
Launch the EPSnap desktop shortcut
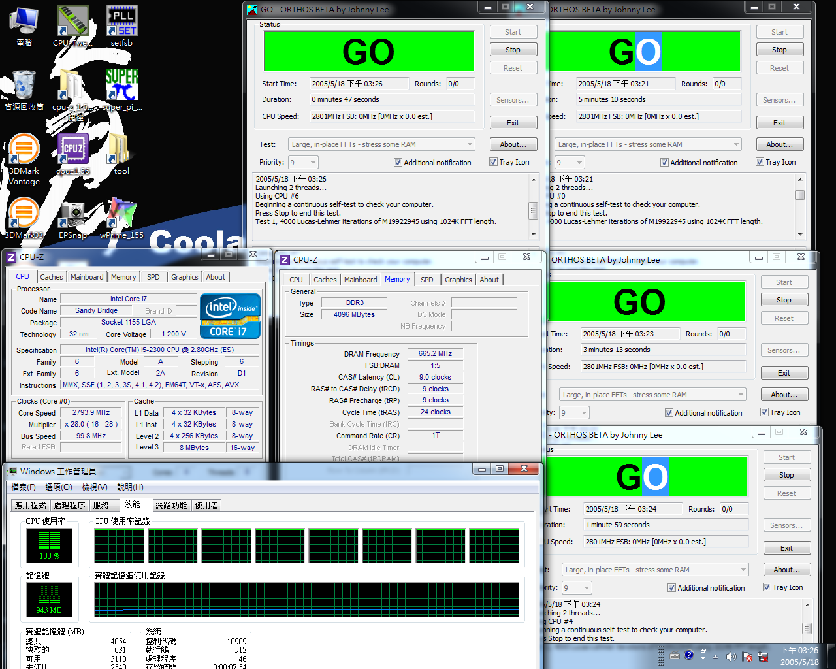pyautogui.click(x=72, y=220)
